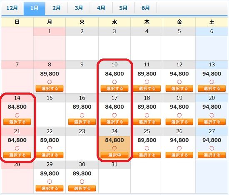Click the 94,800 price on January 13
The width and height of the screenshot is (229, 195).
pyautogui.click(x=212, y=74)
